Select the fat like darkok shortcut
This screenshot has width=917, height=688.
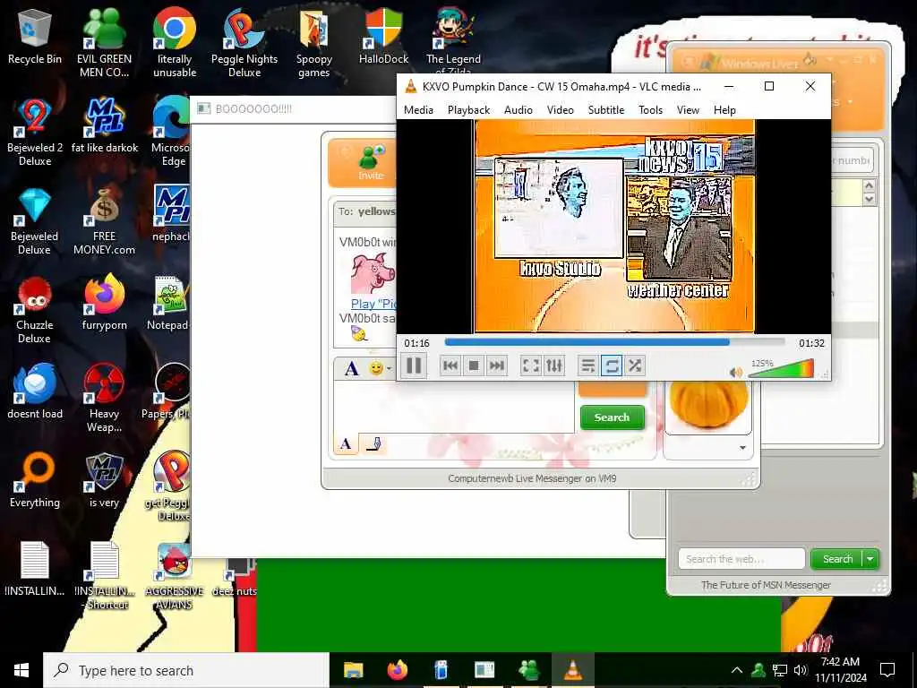104,125
